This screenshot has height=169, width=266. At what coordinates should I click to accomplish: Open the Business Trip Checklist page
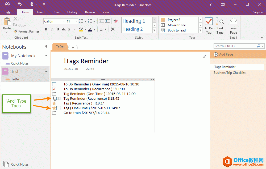pyautogui.click(x=229, y=73)
